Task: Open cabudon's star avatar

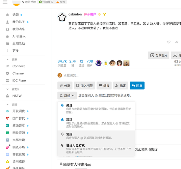Action: (x=62, y=17)
